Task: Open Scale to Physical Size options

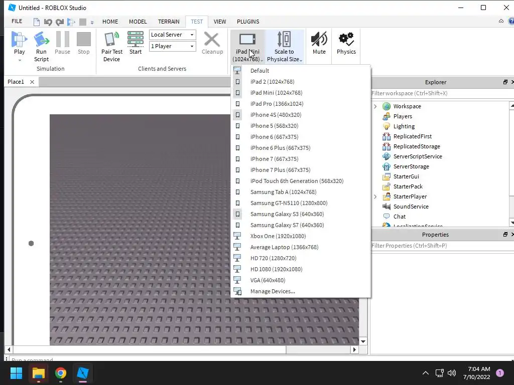Action: click(x=284, y=47)
